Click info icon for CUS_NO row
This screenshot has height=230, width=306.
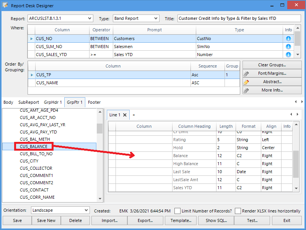(288, 39)
